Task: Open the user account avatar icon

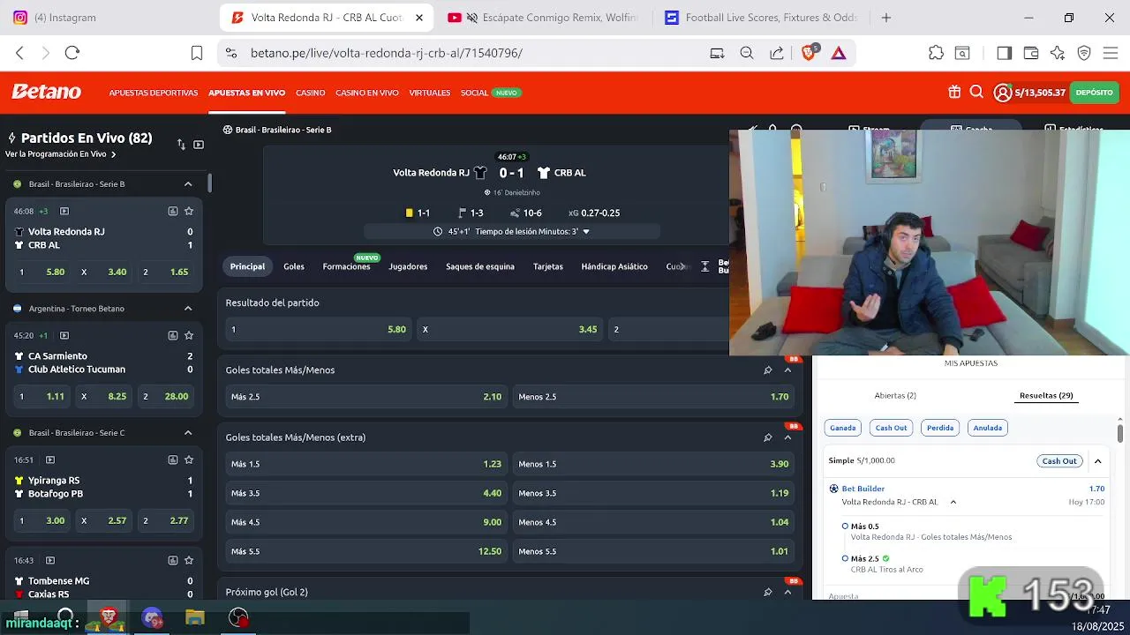Action: tap(1003, 93)
